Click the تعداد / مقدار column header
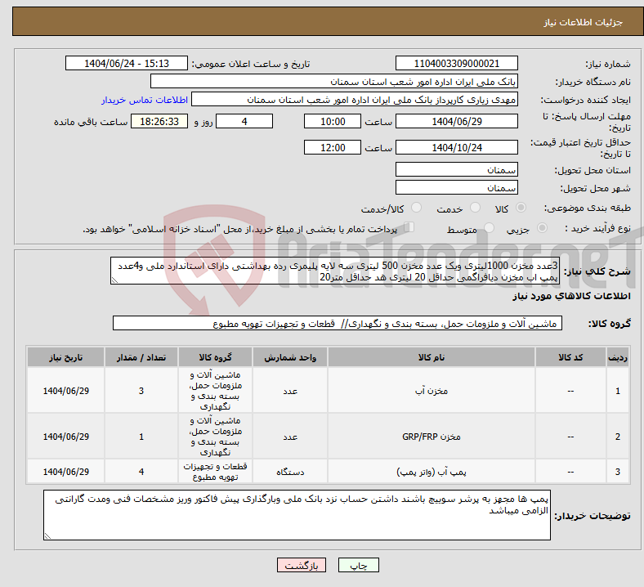644x587 pixels. pos(141,357)
